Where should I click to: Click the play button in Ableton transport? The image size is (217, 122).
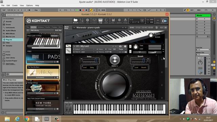click(x=77, y=10)
